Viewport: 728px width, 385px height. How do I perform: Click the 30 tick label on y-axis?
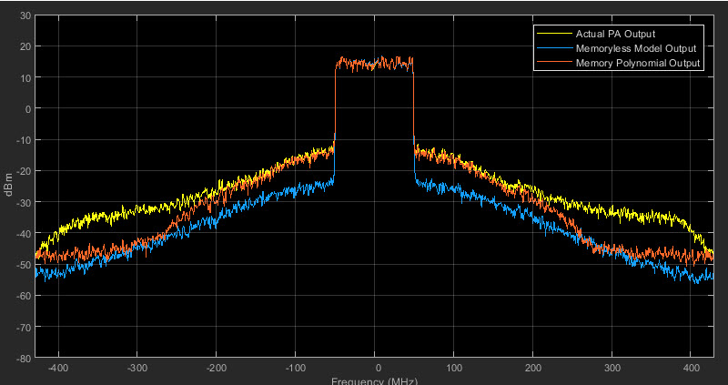[x=24, y=15]
